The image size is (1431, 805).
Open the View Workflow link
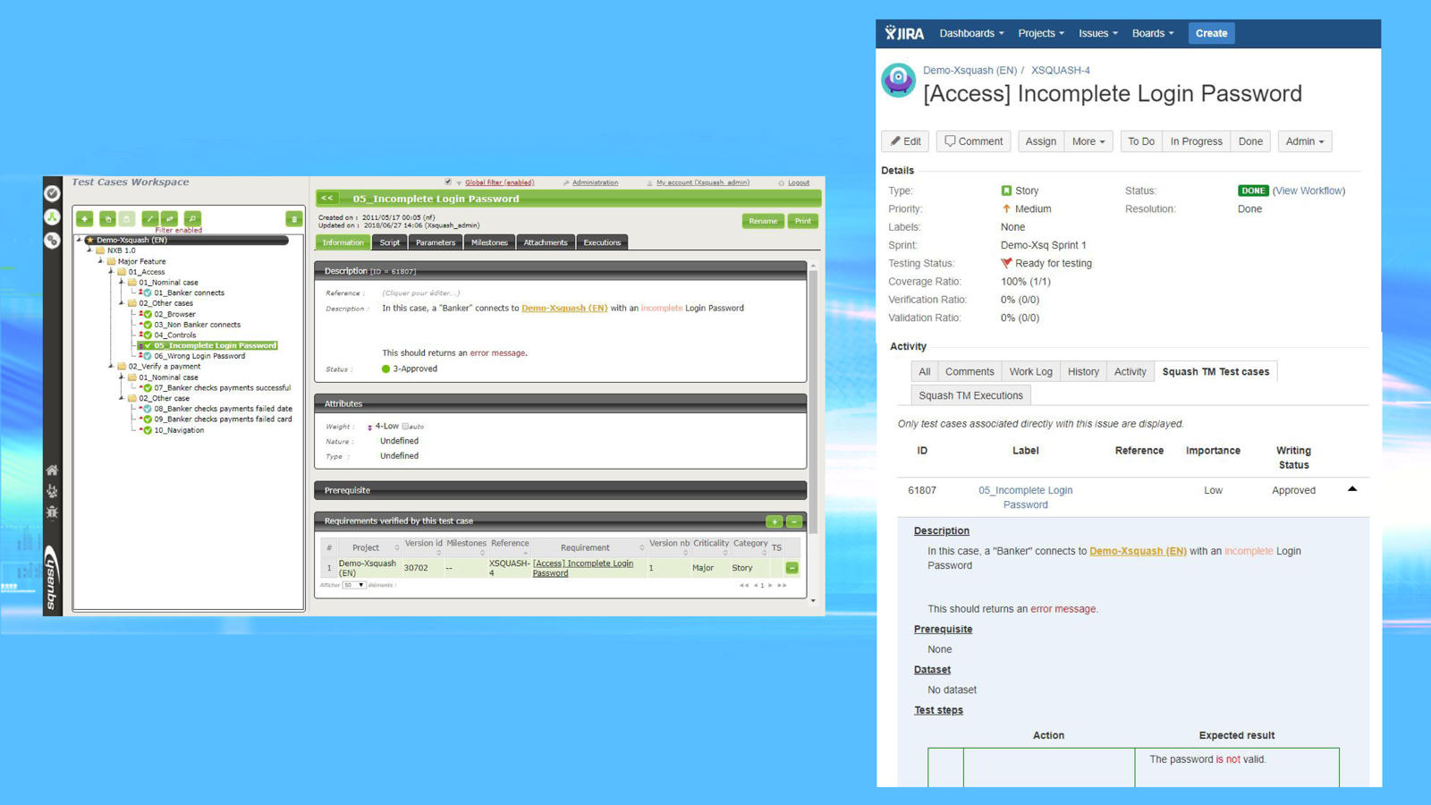click(1308, 191)
